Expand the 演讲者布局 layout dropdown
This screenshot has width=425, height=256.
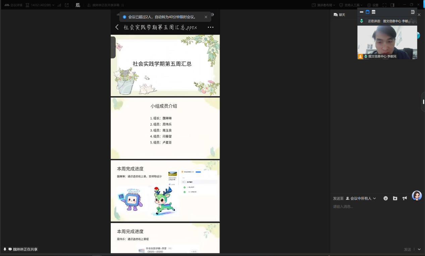click(323, 5)
